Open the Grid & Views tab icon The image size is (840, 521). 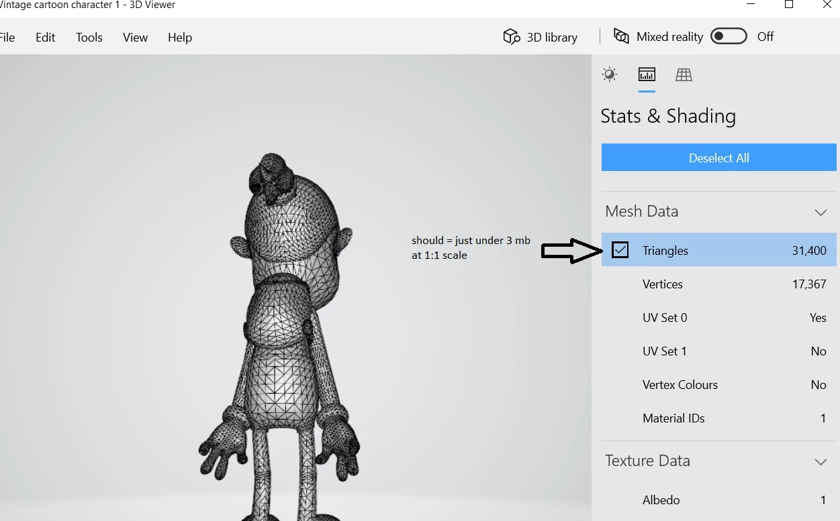click(684, 74)
